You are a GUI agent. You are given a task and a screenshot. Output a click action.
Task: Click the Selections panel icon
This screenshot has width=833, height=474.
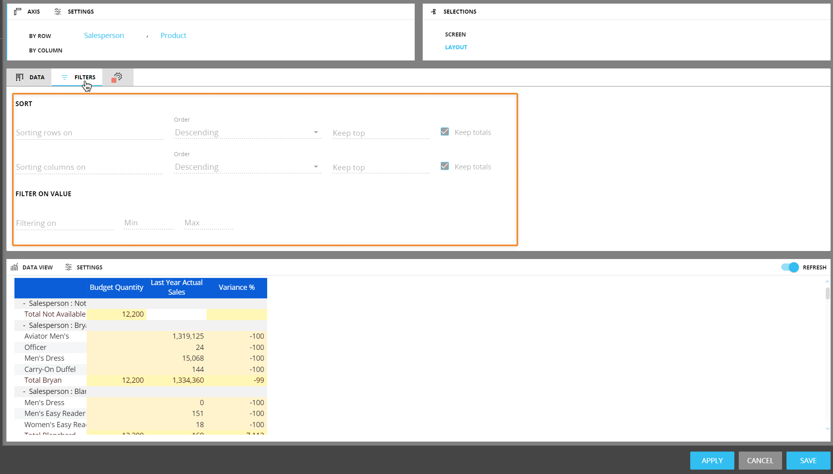[x=434, y=12]
